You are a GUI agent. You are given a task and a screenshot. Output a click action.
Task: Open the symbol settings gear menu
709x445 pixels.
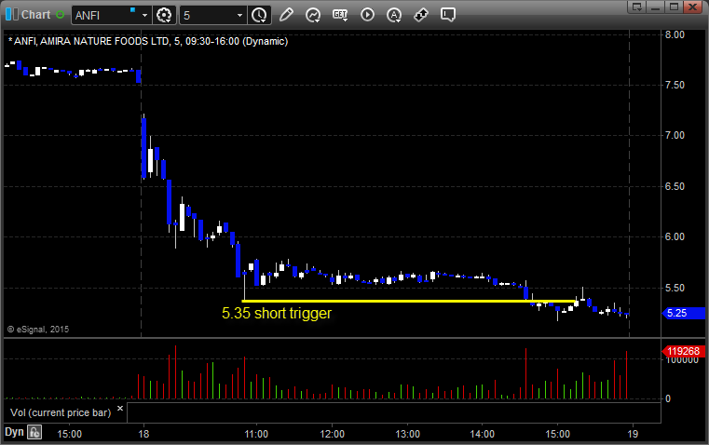point(164,15)
